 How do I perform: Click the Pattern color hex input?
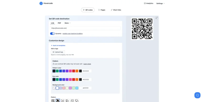[87, 71]
